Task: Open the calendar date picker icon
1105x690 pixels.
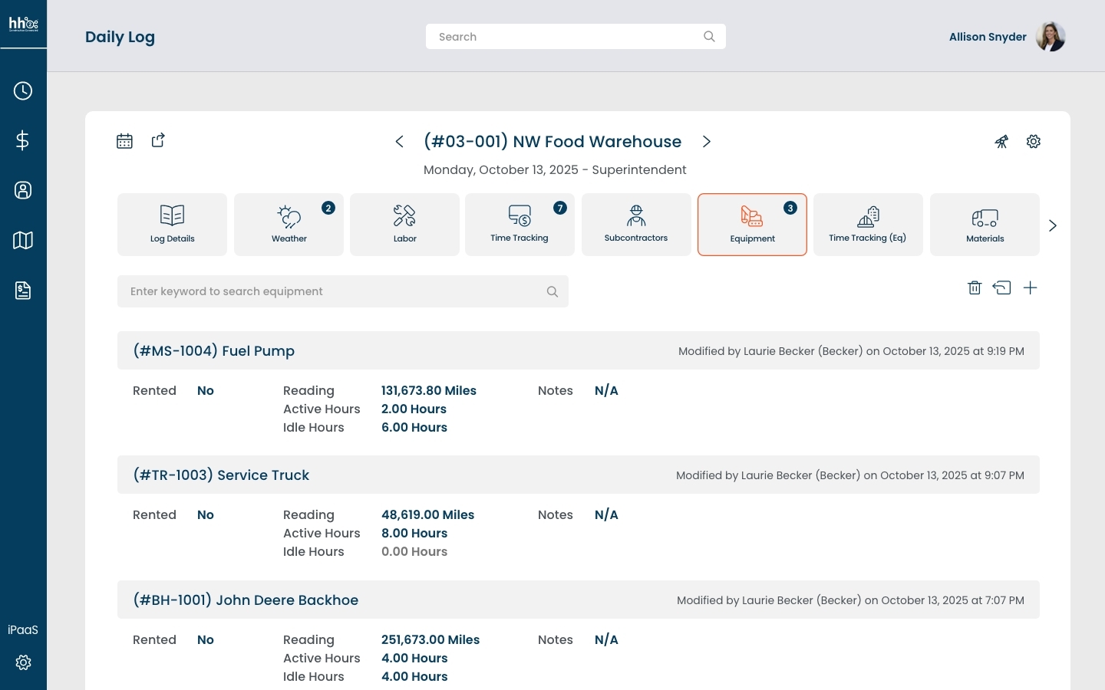Action: coord(124,141)
